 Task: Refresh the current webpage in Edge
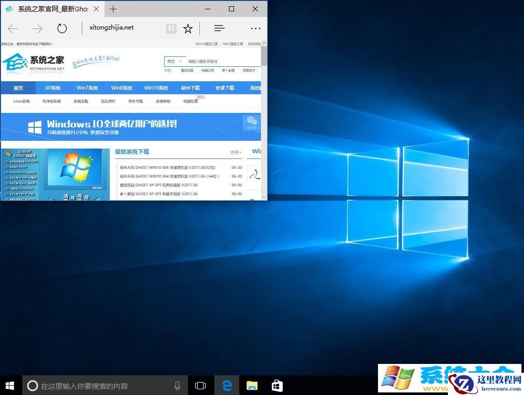pyautogui.click(x=62, y=28)
